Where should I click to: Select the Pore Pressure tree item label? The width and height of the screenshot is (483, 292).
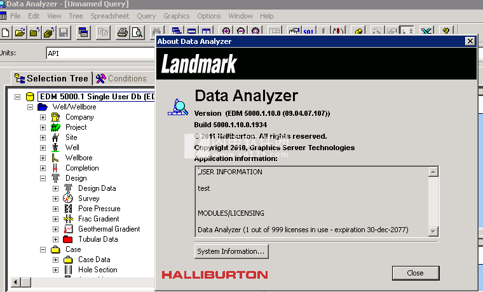[x=99, y=209]
